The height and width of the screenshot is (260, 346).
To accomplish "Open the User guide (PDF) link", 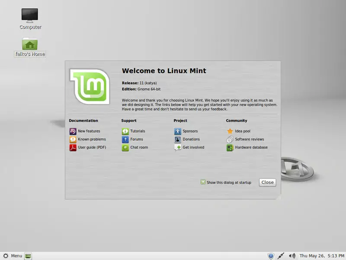I will tap(92, 147).
